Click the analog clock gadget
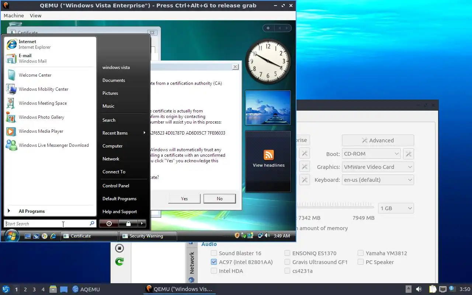The width and height of the screenshot is (472, 295). point(268,60)
